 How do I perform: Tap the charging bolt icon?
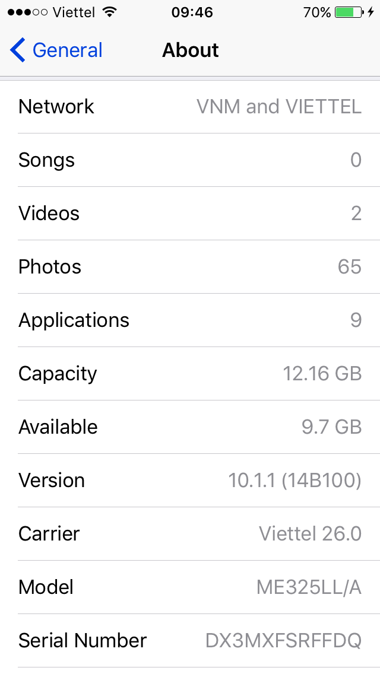pyautogui.click(x=371, y=12)
